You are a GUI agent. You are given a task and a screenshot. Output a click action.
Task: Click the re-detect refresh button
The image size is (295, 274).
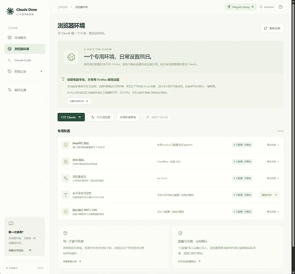coord(272,28)
